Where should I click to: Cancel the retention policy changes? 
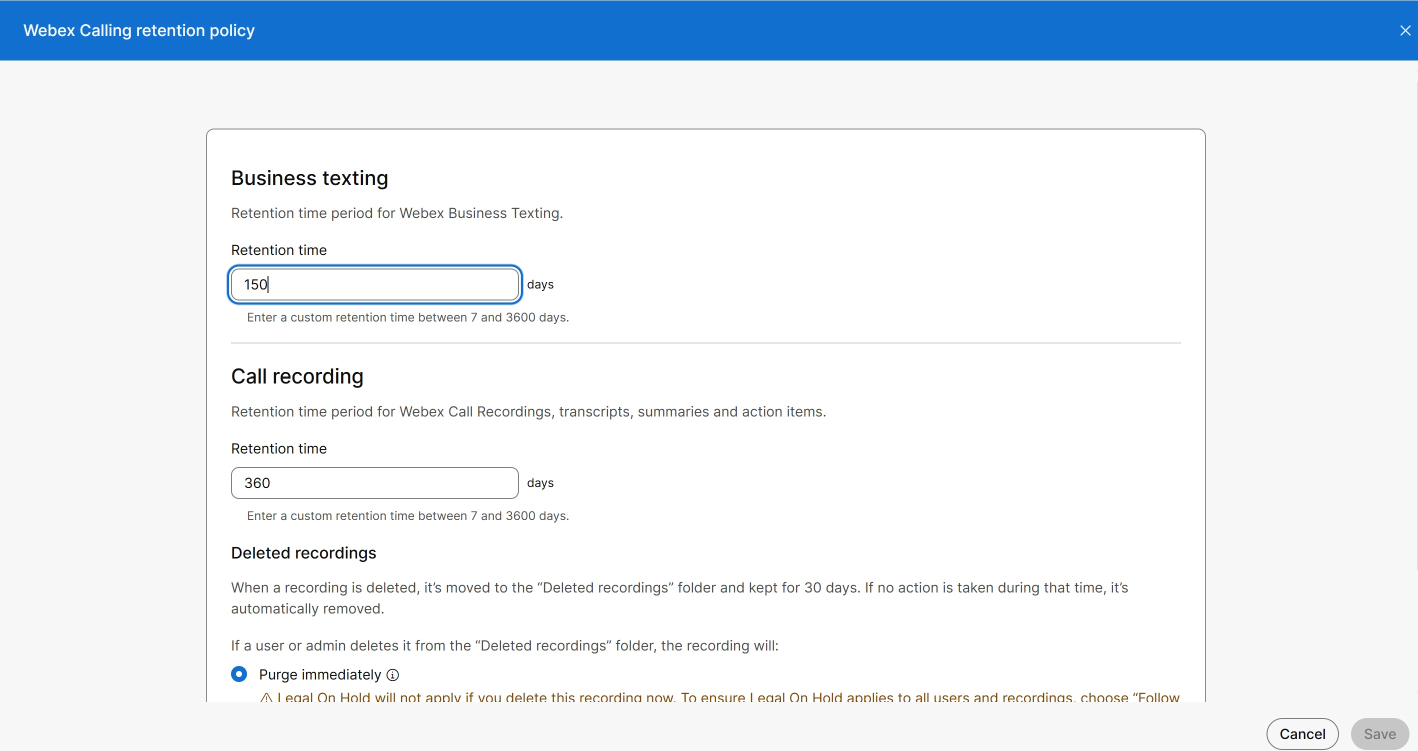pyautogui.click(x=1302, y=734)
